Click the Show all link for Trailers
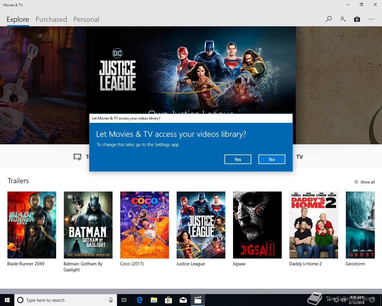This screenshot has height=306, width=382. pos(367,182)
